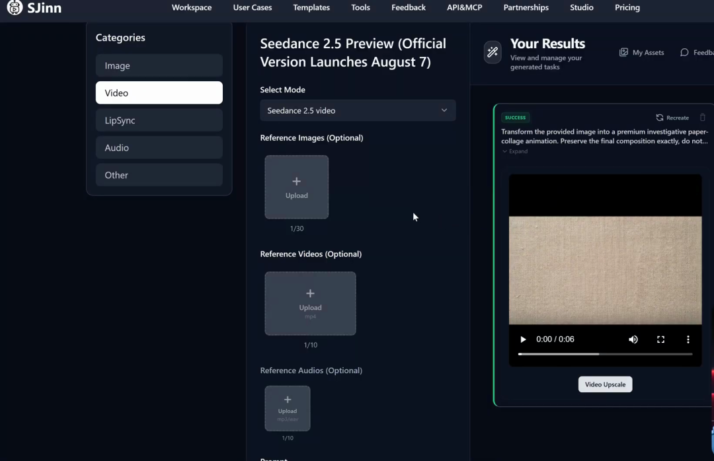Open the Templates nav item
Image resolution: width=714 pixels, height=461 pixels.
pos(311,7)
